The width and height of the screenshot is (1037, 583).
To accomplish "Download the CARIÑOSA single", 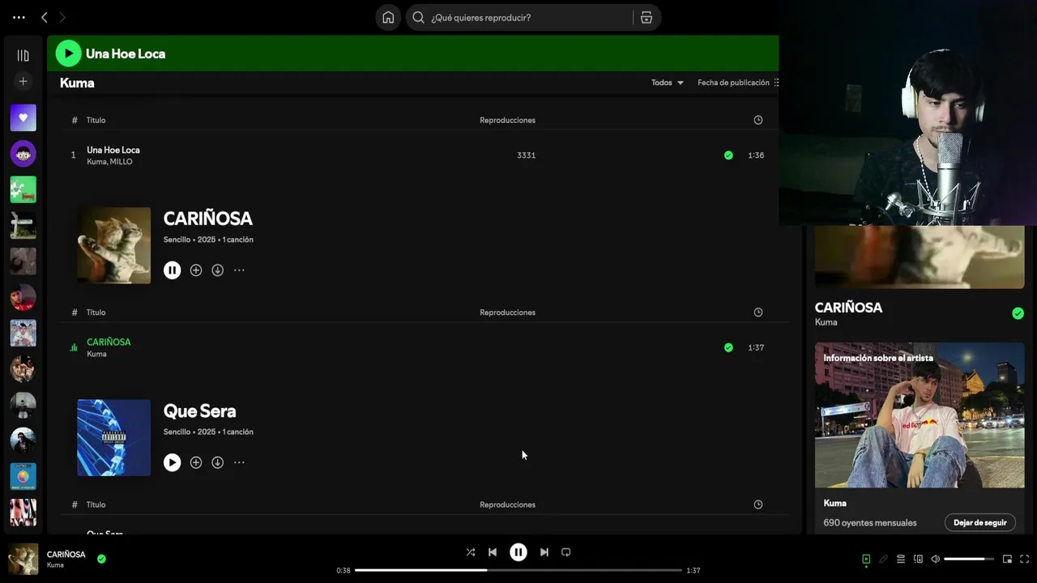I will point(217,270).
